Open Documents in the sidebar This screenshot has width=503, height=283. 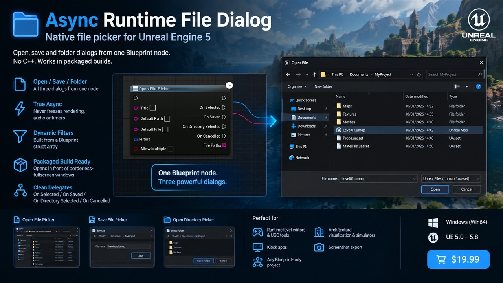[x=303, y=118]
